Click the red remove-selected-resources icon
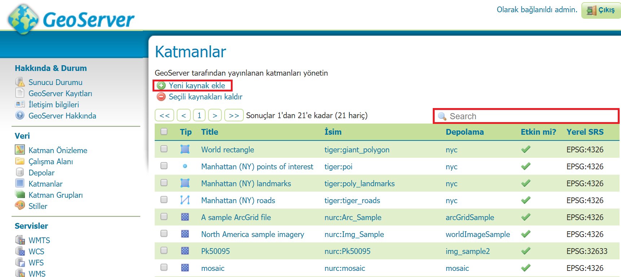The image size is (621, 277). pyautogui.click(x=161, y=97)
